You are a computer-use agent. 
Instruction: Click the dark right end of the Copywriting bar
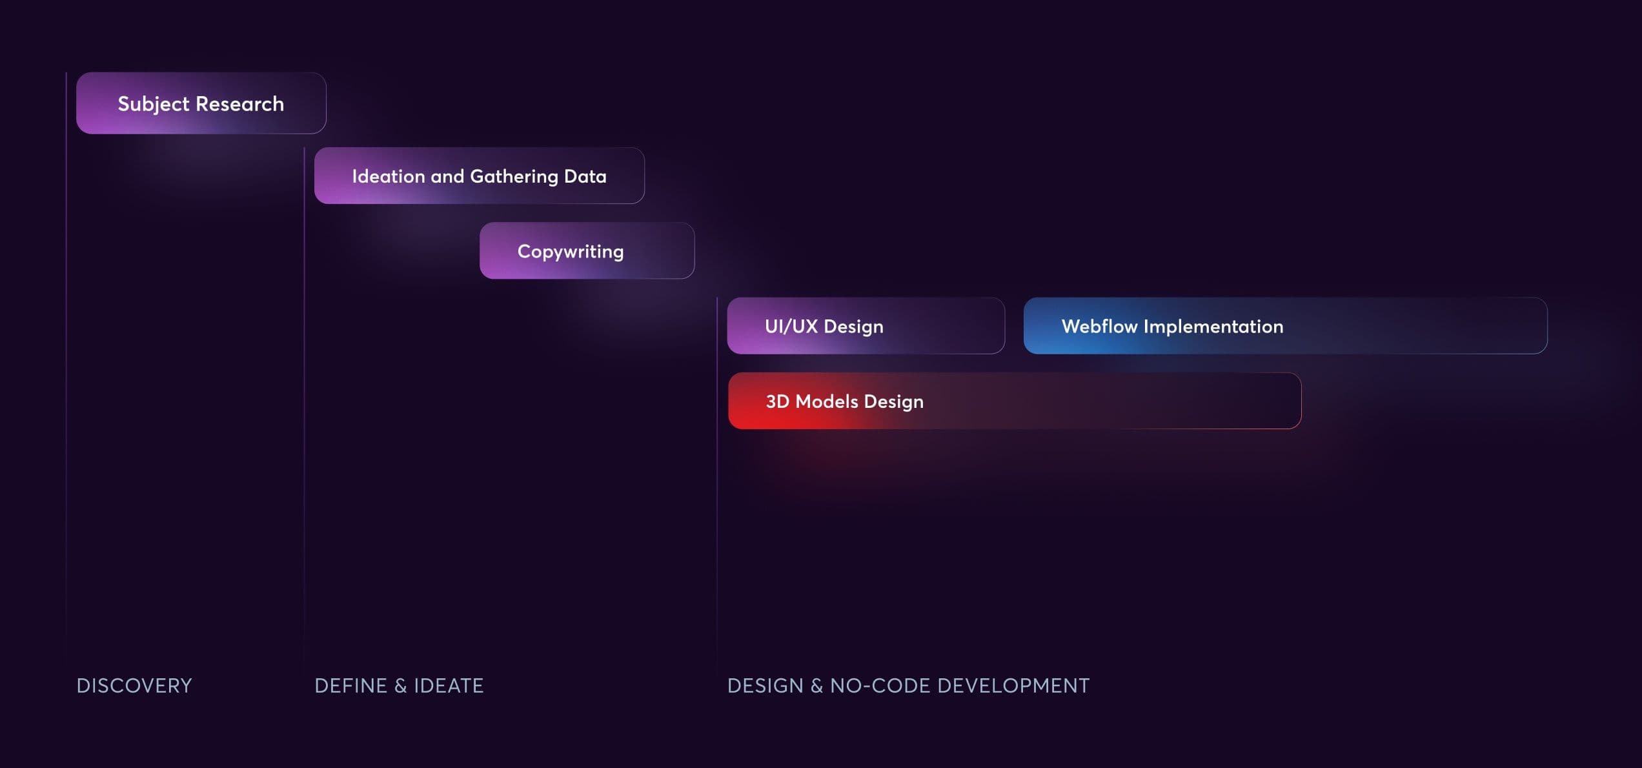coord(678,251)
